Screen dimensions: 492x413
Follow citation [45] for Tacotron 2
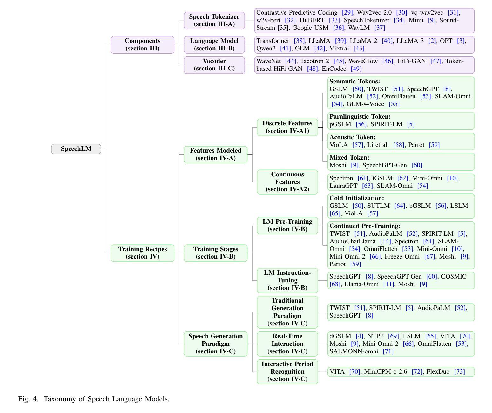[x=339, y=61]
